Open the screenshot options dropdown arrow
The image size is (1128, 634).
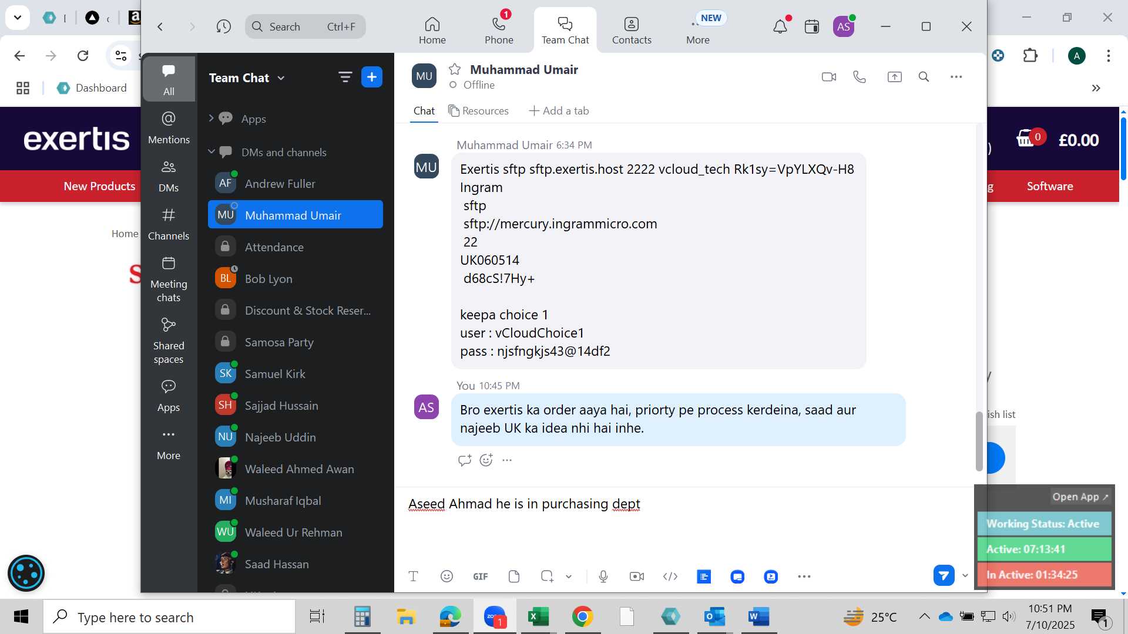point(569,576)
